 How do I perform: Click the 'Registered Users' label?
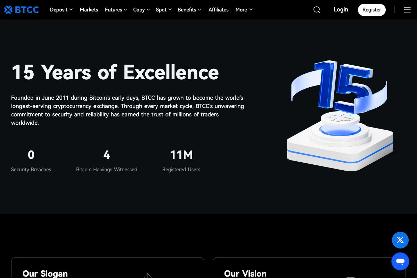[x=181, y=170]
